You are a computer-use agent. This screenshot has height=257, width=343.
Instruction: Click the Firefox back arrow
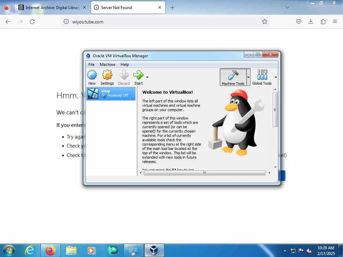tap(8, 22)
